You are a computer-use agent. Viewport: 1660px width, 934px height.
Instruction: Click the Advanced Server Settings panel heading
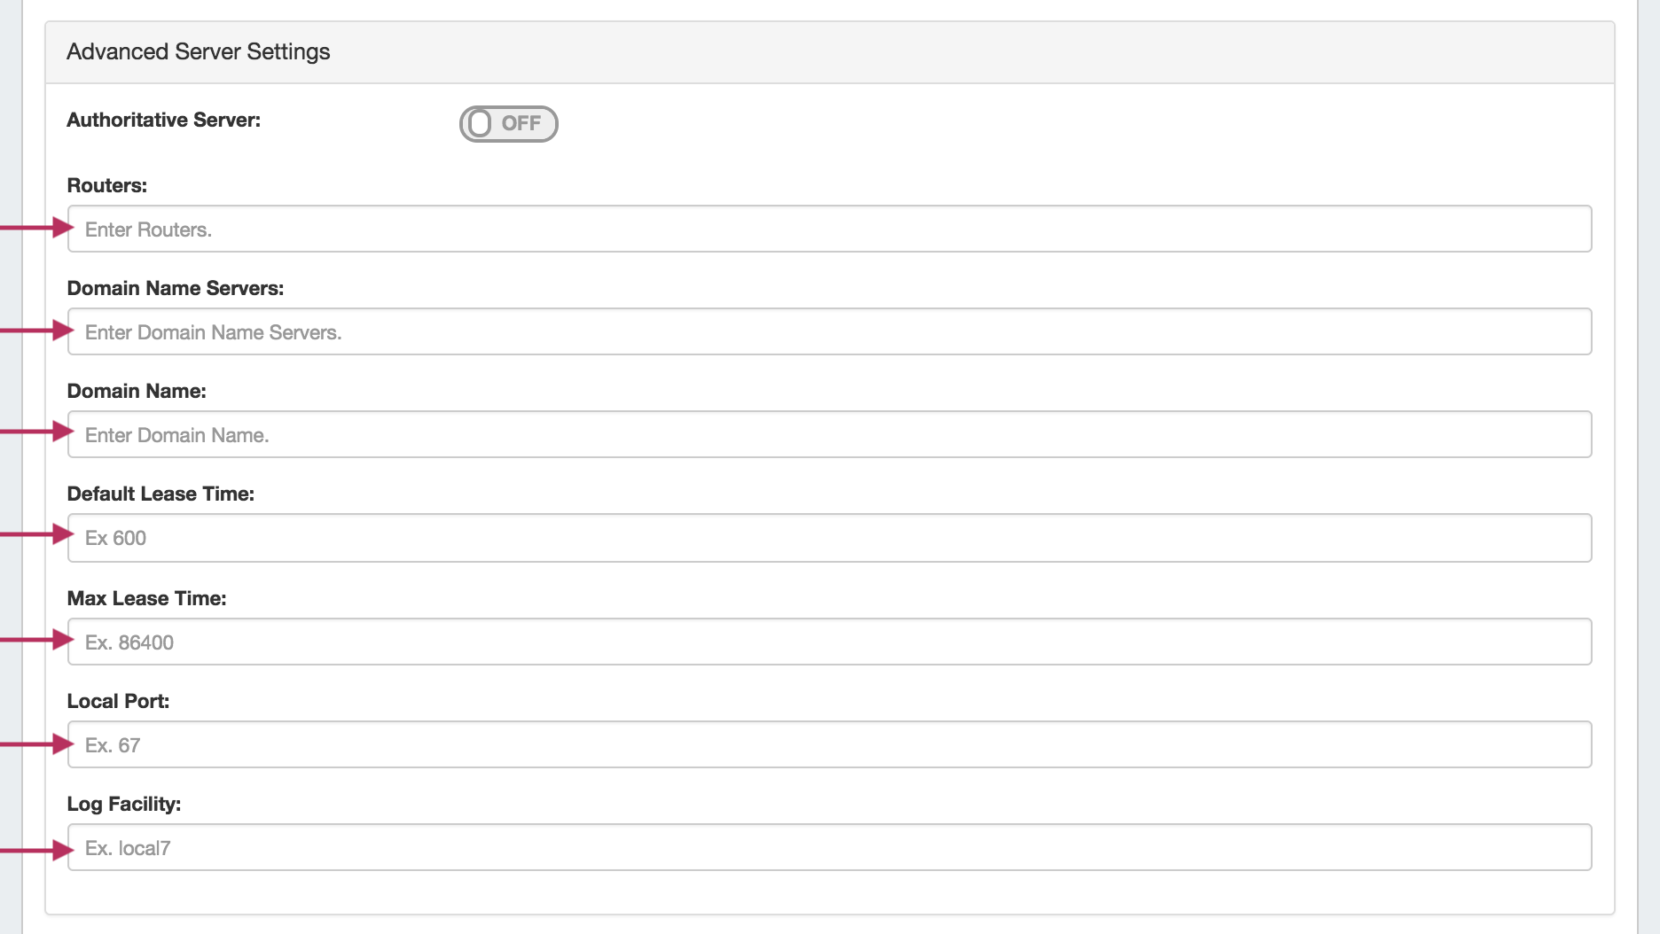click(x=199, y=52)
